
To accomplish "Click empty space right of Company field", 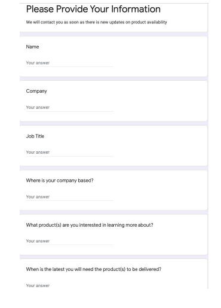I will 160,108.
